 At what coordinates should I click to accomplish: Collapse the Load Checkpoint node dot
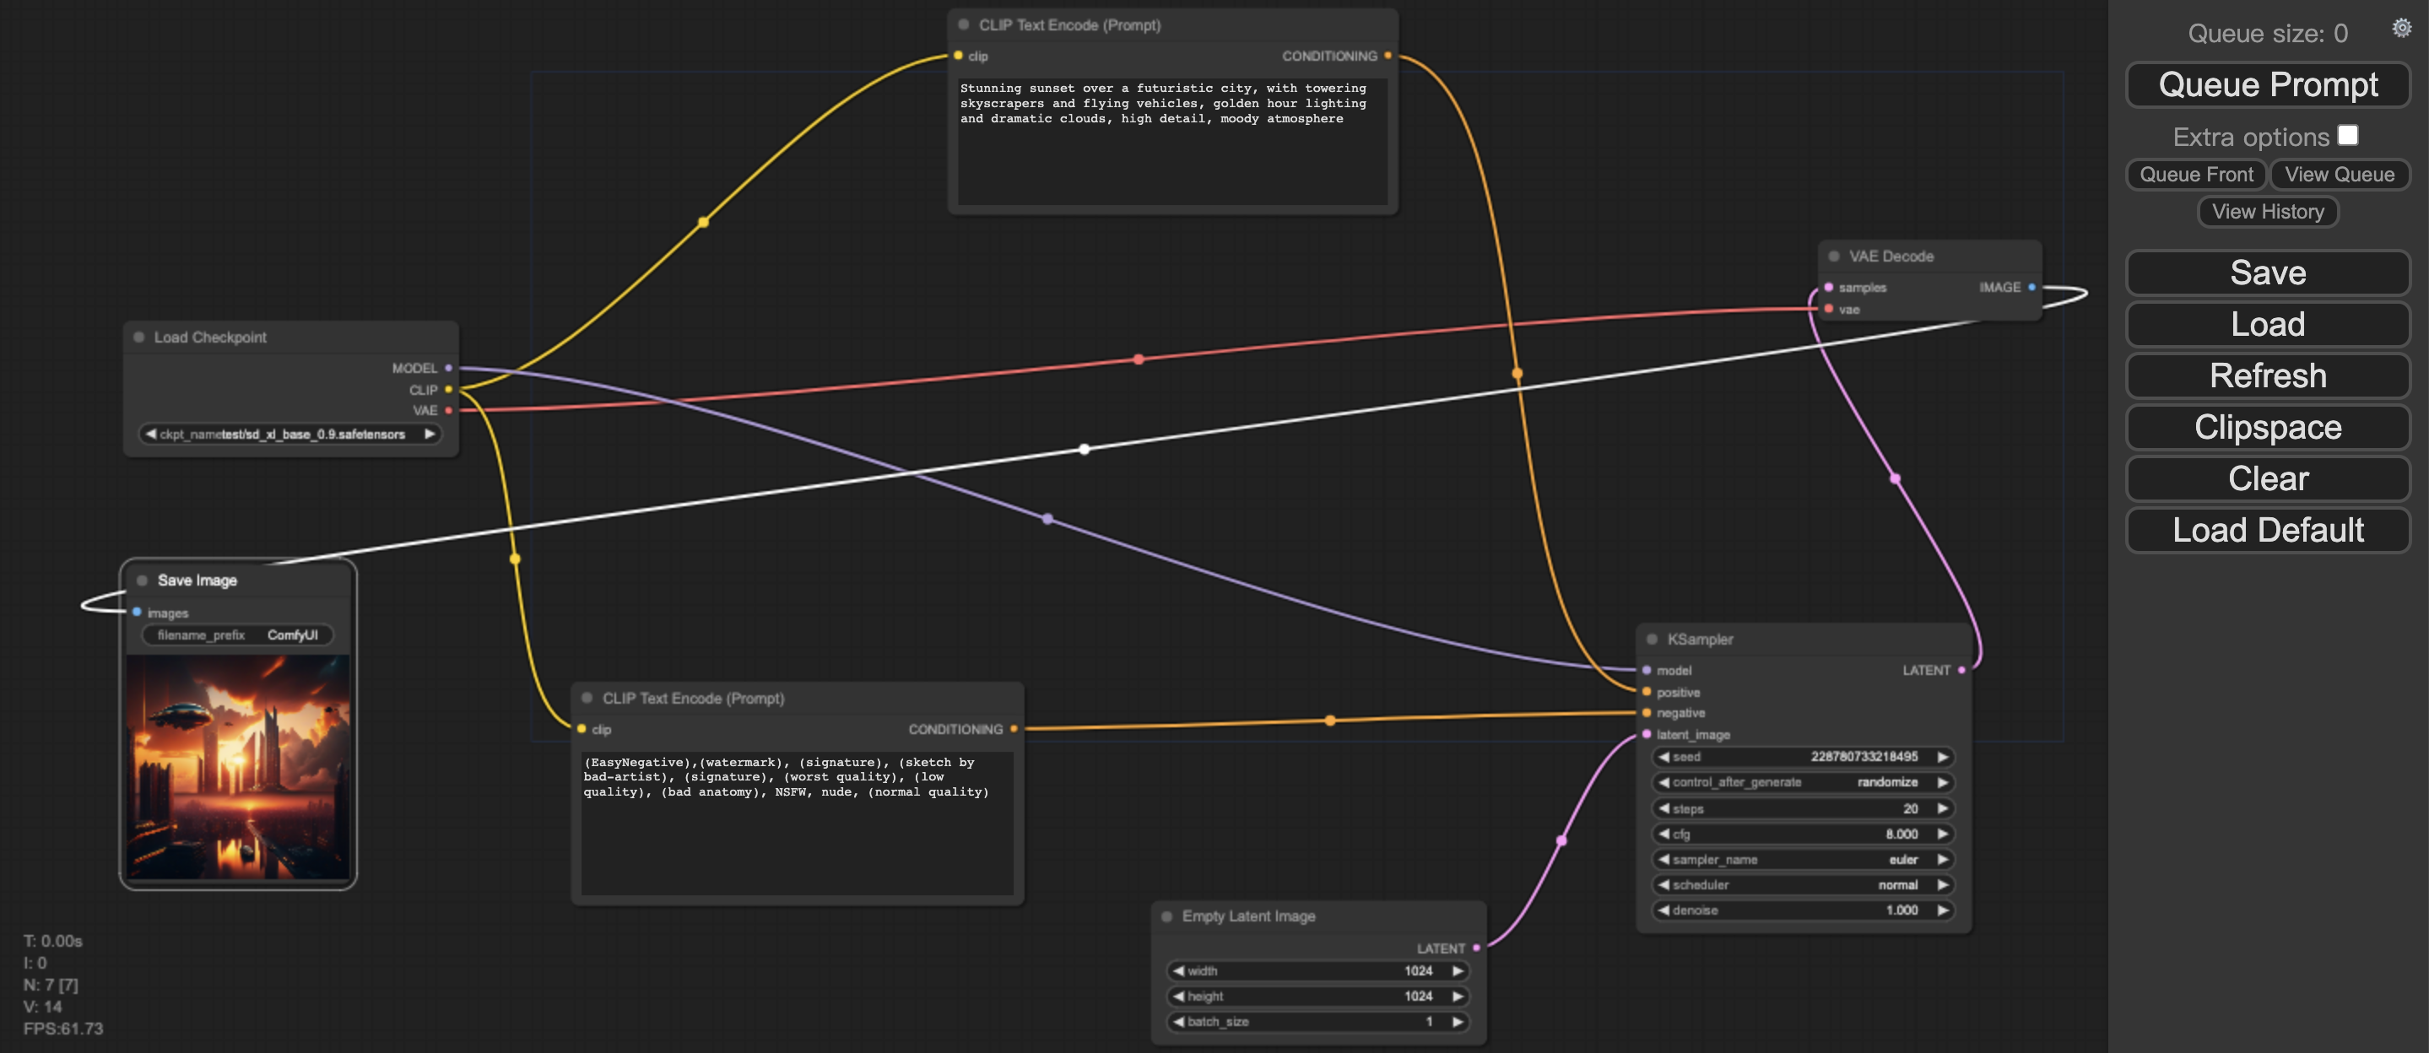point(138,337)
